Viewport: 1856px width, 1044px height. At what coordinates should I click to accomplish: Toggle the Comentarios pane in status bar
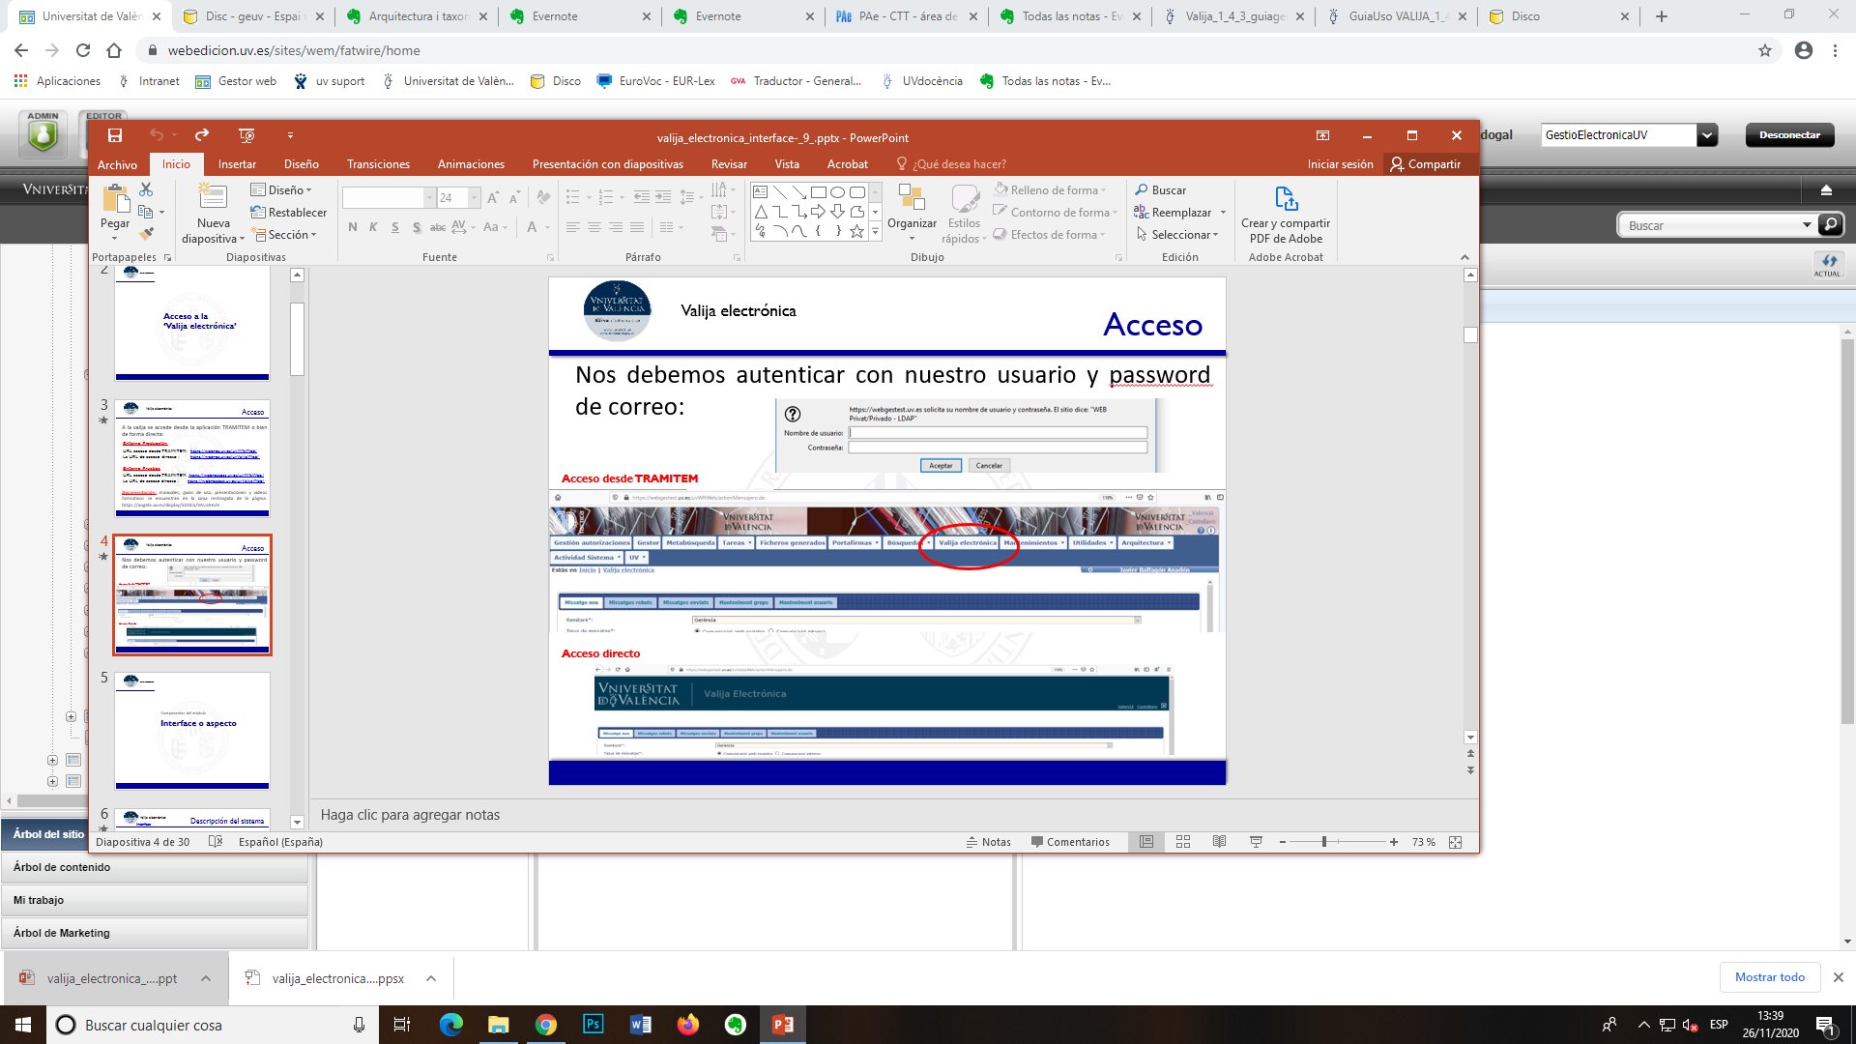[1070, 842]
